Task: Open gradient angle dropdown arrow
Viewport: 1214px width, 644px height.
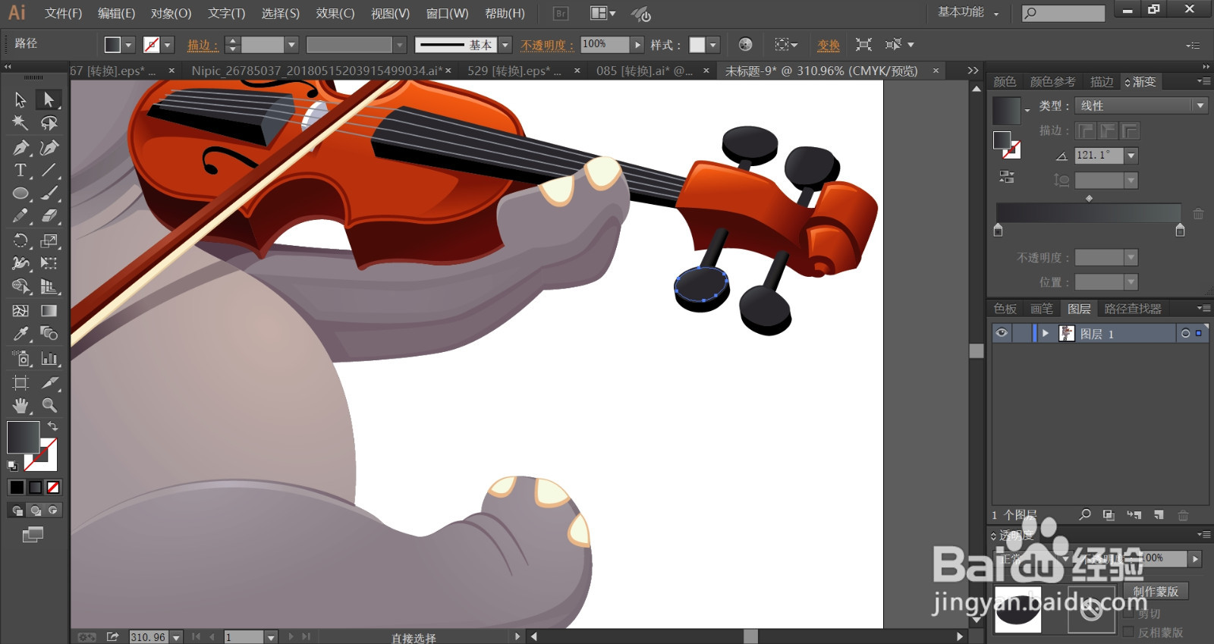Action: coord(1131,156)
